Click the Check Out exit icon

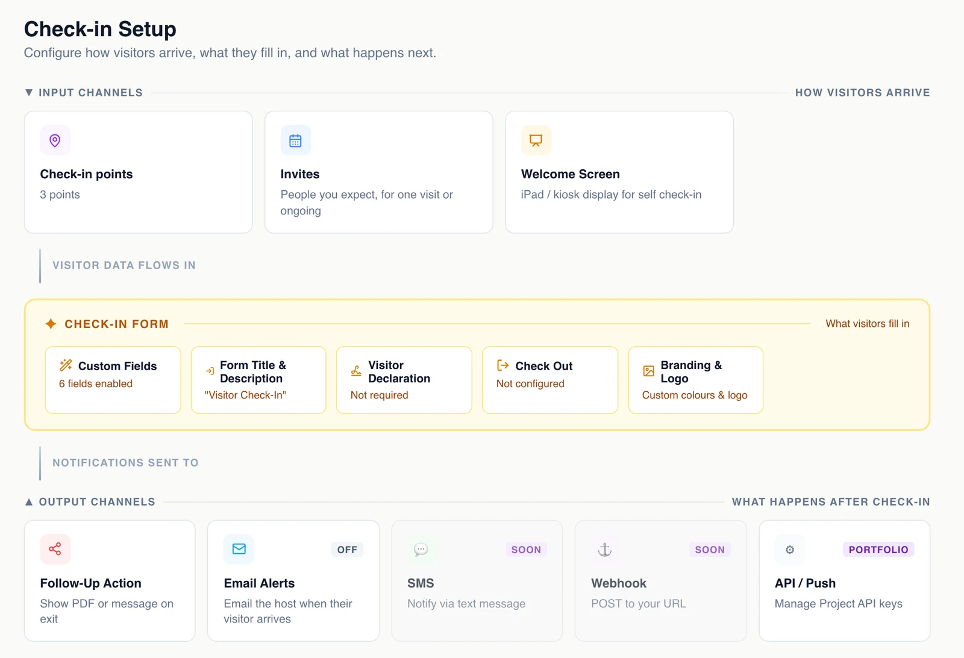point(503,365)
